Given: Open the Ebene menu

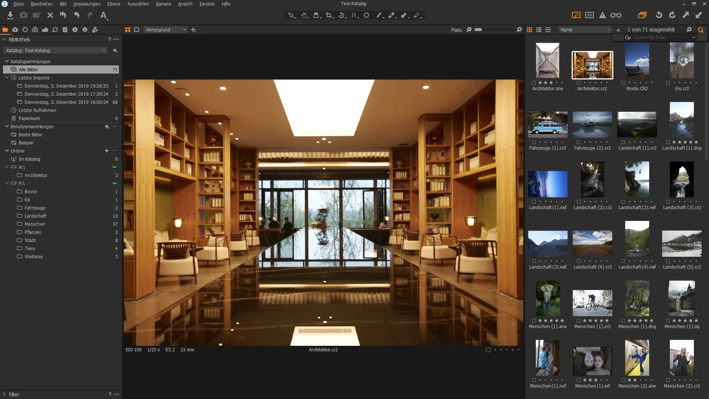Looking at the screenshot, I should pyautogui.click(x=114, y=4).
